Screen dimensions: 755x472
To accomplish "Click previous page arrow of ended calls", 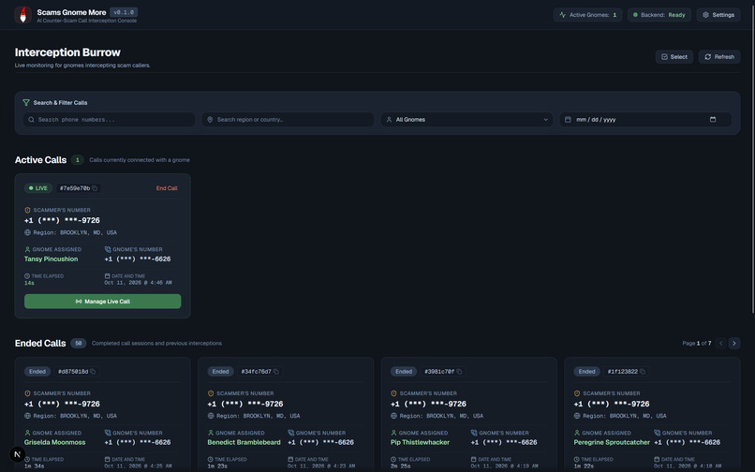I will coord(721,344).
